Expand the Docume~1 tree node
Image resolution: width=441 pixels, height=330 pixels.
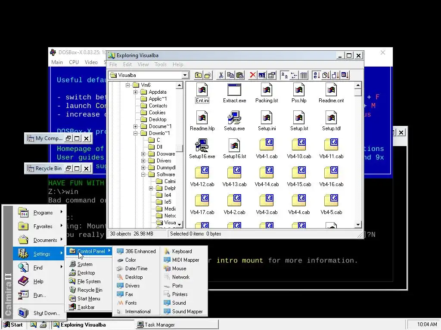pos(135,127)
